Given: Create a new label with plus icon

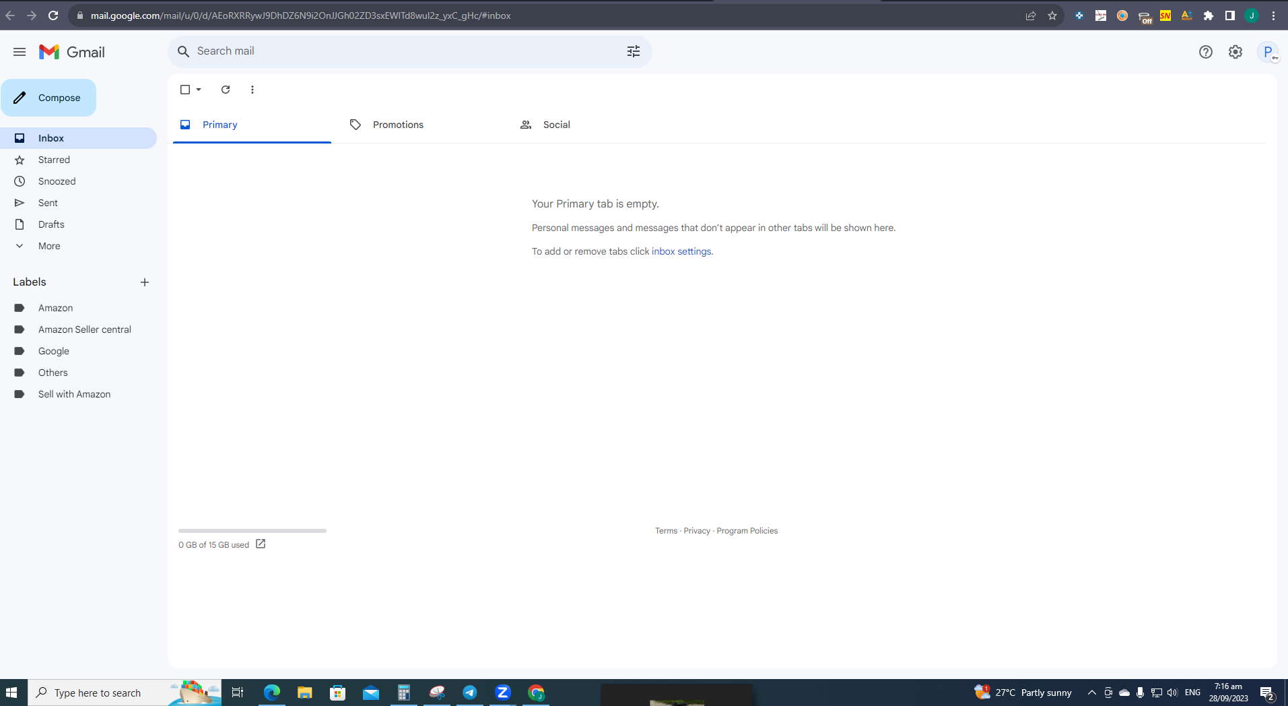Looking at the screenshot, I should coord(145,282).
